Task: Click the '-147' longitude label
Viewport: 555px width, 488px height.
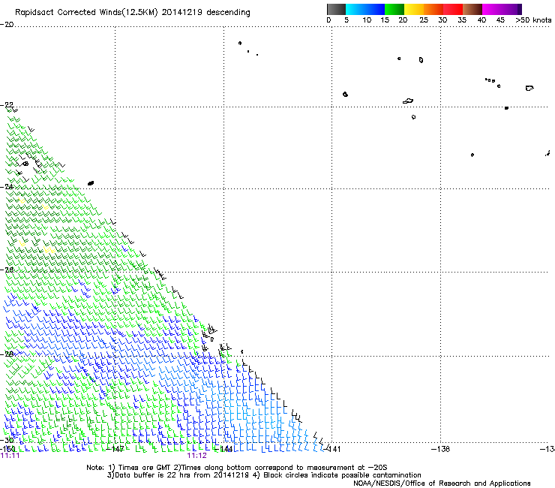Action: (x=115, y=449)
